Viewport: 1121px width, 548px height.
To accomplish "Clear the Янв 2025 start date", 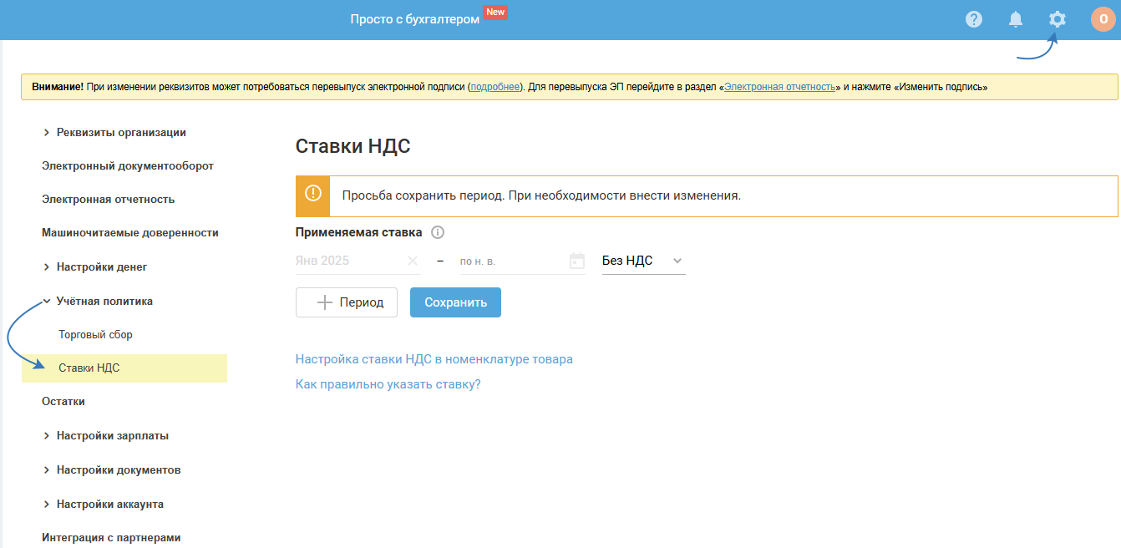I will pyautogui.click(x=413, y=261).
